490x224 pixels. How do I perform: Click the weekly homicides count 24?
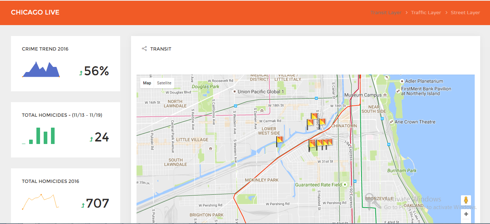[102, 137]
